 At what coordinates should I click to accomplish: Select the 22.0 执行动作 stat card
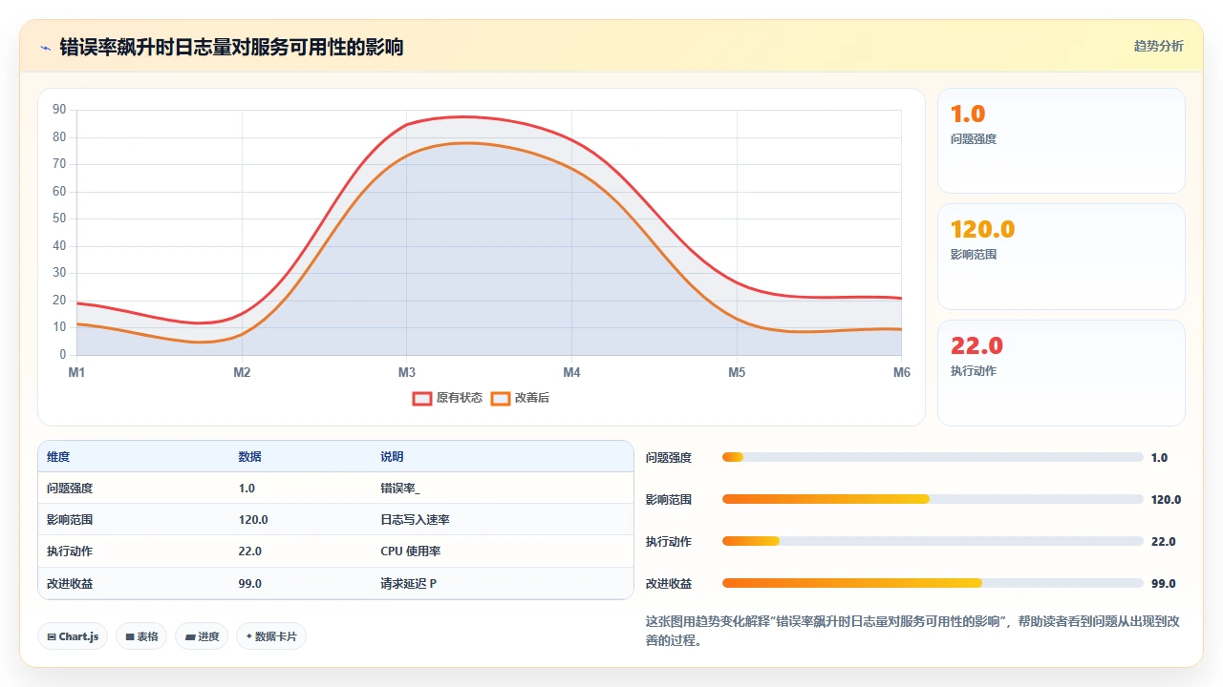click(x=1062, y=373)
